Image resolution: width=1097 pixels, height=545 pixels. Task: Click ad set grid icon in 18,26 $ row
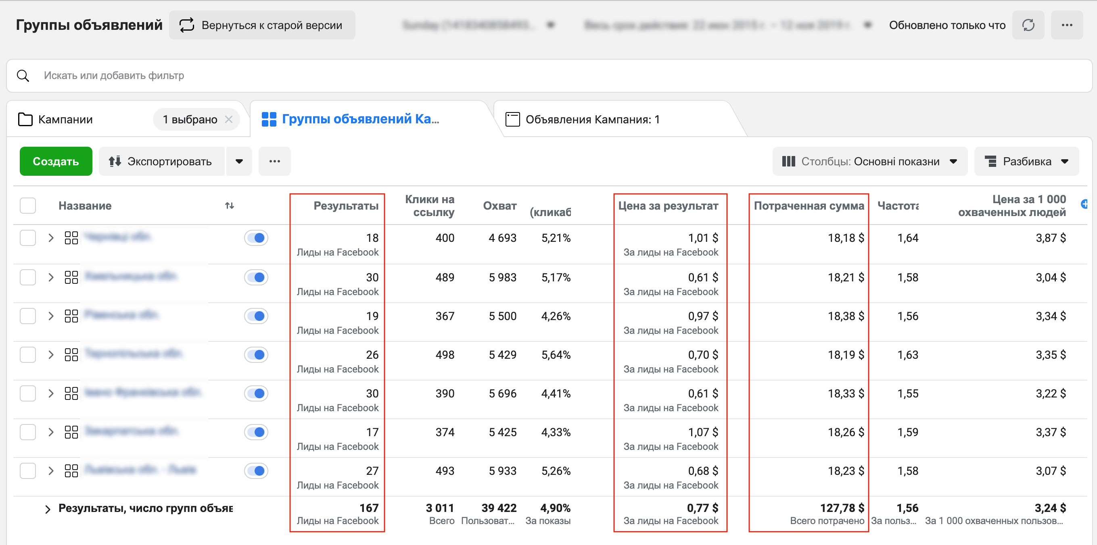tap(71, 432)
